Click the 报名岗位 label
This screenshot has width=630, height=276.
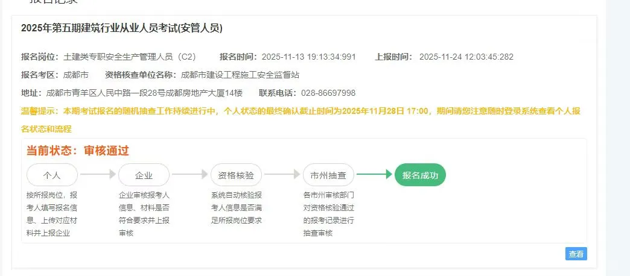[41, 57]
